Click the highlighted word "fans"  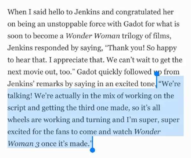click(x=62, y=132)
